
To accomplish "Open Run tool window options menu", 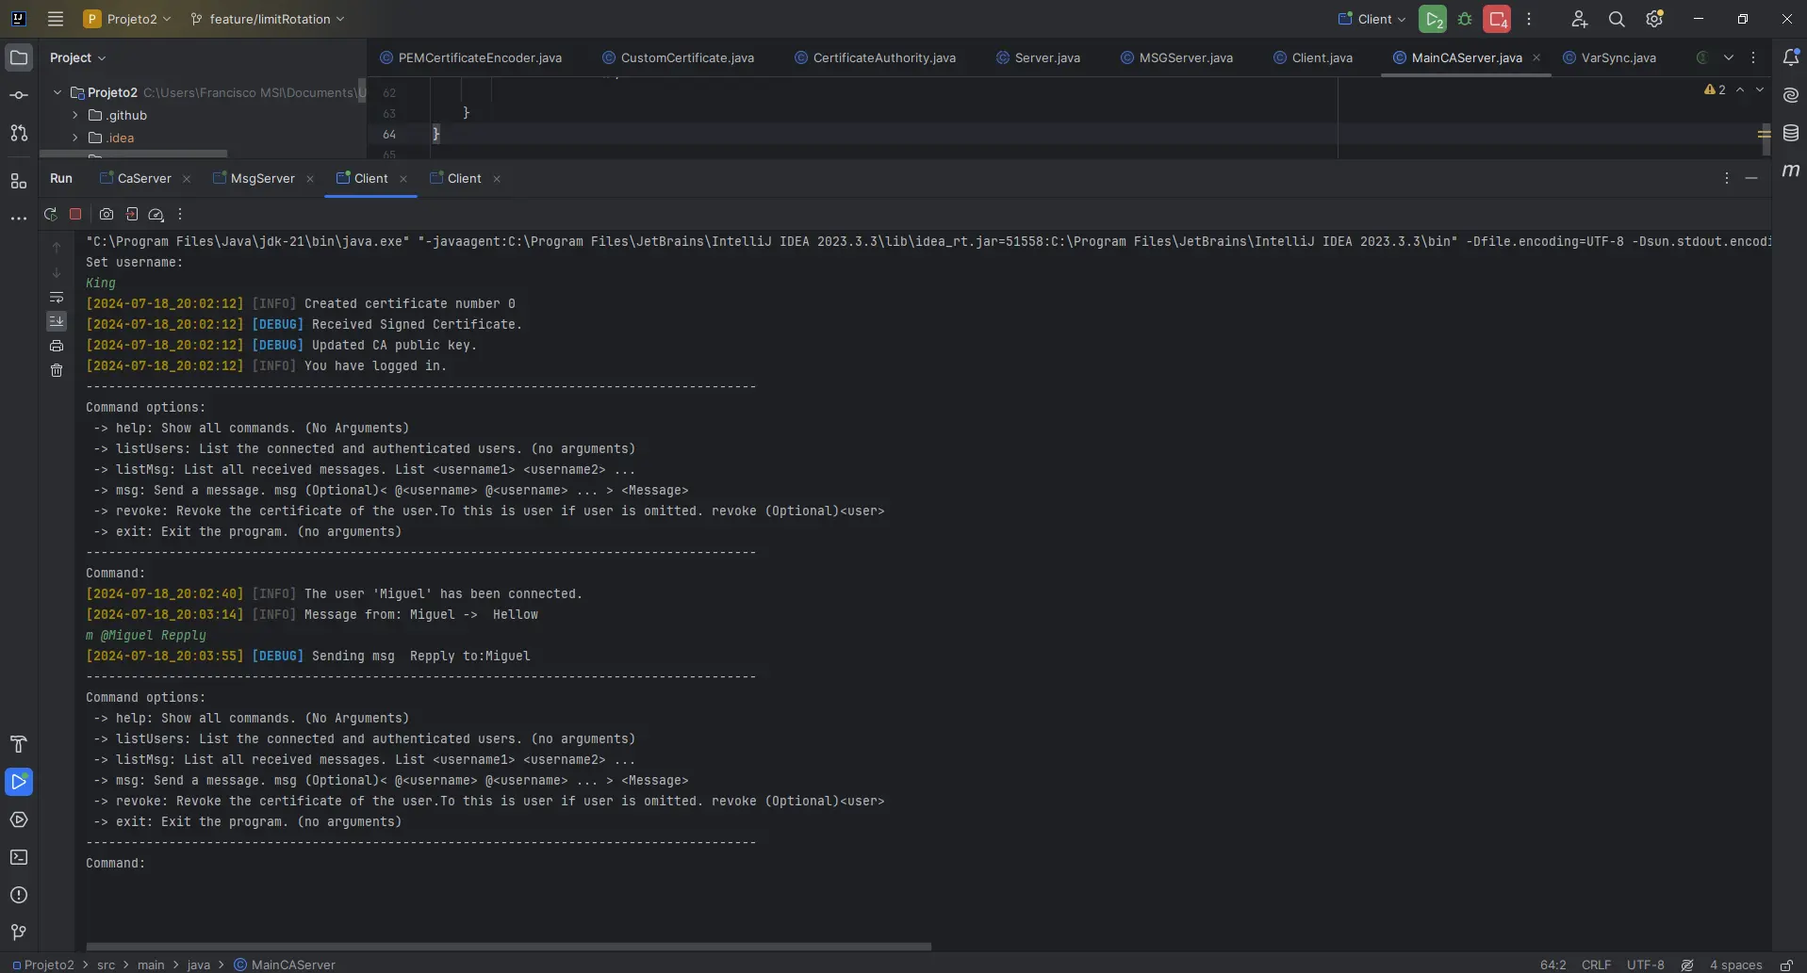I will point(1726,178).
